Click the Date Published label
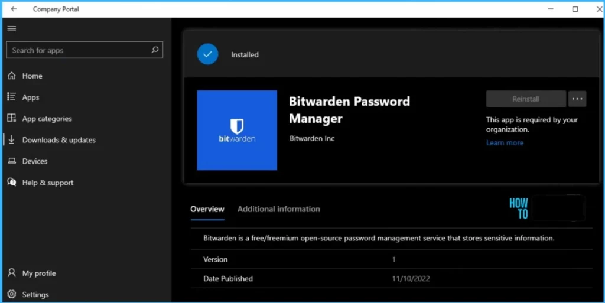This screenshot has width=605, height=303. tap(227, 279)
